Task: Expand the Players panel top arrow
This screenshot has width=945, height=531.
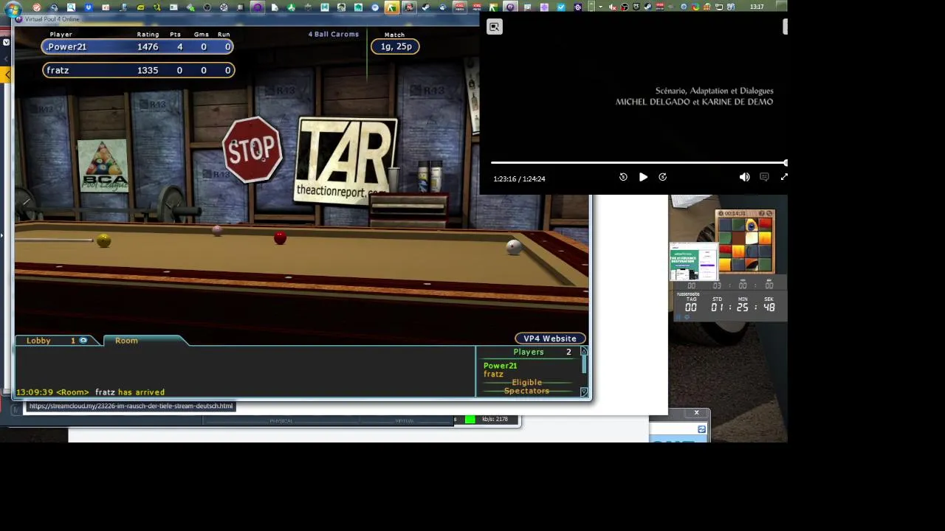Action: coord(584,352)
